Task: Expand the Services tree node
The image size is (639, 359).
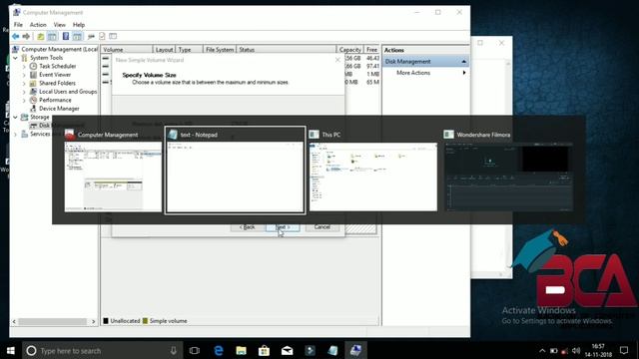Action: 16,134
